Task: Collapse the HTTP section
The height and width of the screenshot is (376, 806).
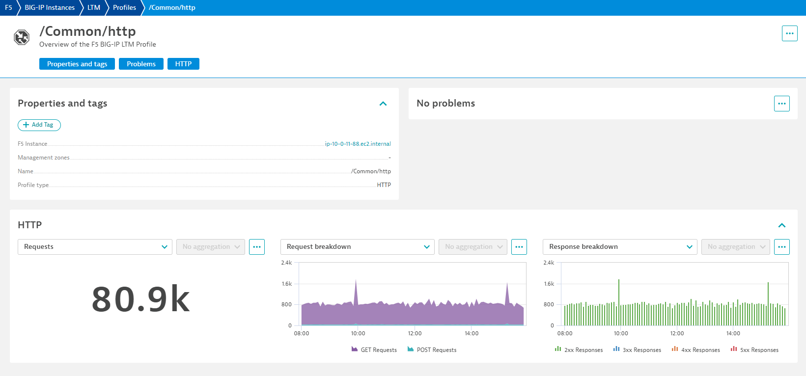Action: point(782,225)
